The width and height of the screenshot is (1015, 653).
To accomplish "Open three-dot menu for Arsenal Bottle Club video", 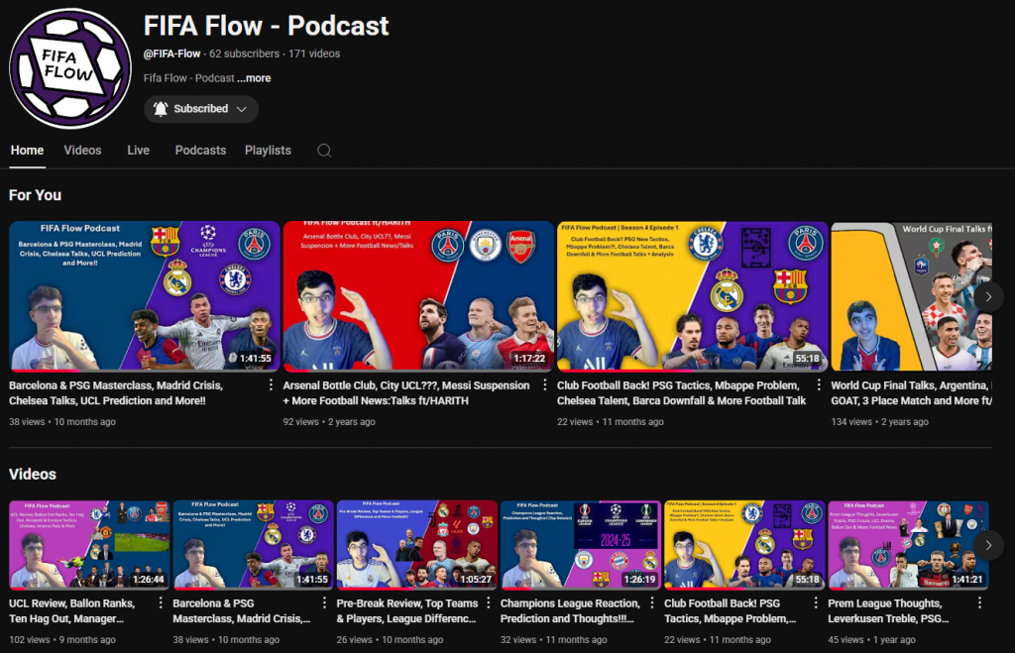I will (x=544, y=385).
